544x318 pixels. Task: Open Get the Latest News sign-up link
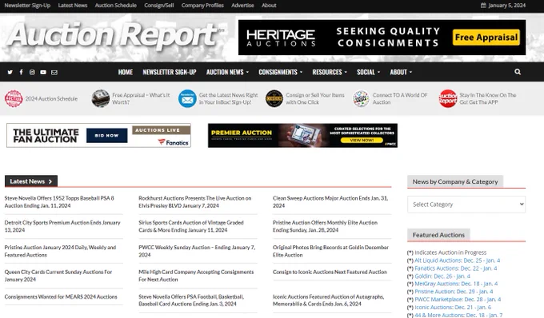[x=228, y=98]
